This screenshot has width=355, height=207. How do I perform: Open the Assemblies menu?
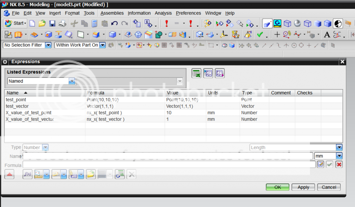click(112, 13)
